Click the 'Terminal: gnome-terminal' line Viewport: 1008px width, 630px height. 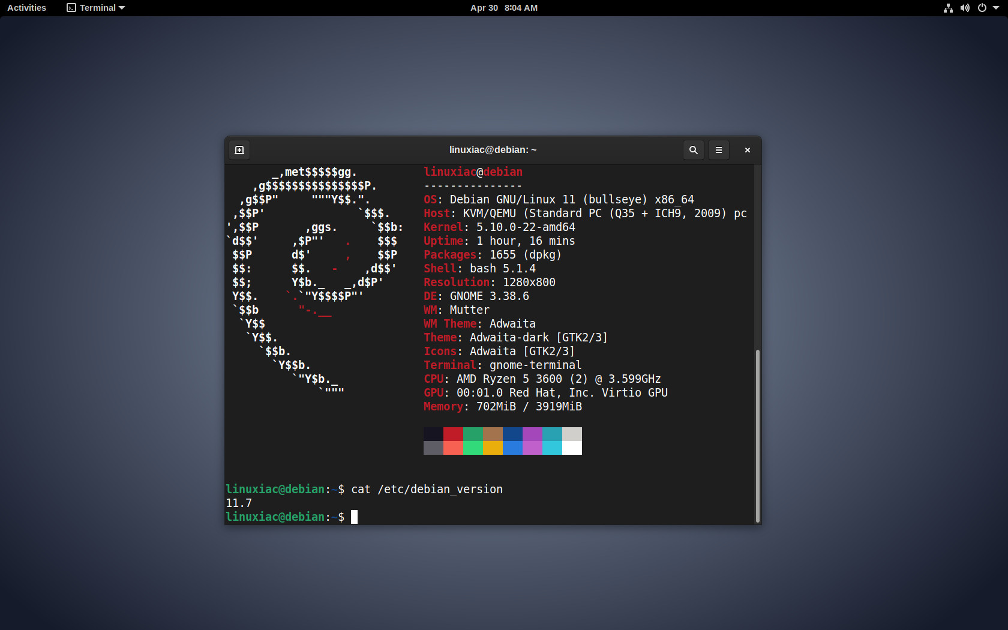[502, 365]
